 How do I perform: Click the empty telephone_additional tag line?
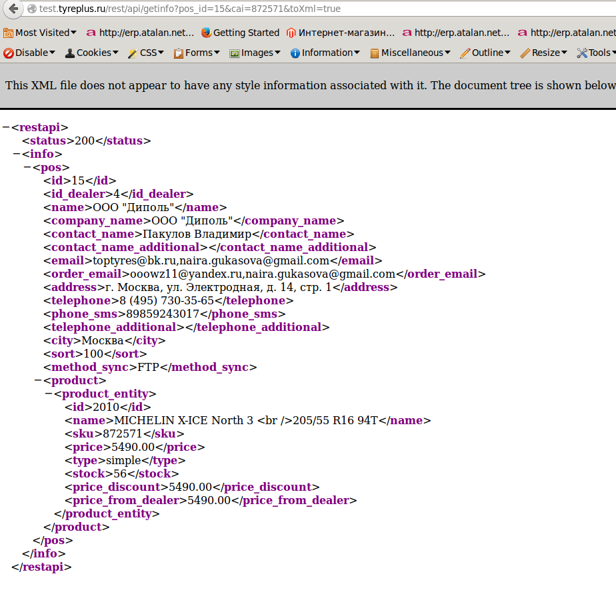[x=186, y=328]
